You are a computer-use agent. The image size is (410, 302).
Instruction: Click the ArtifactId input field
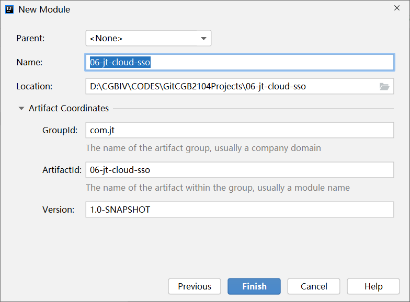point(240,170)
